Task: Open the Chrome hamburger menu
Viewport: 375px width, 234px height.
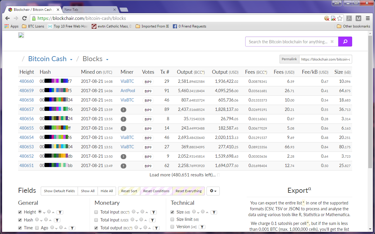Action: pos(368,18)
